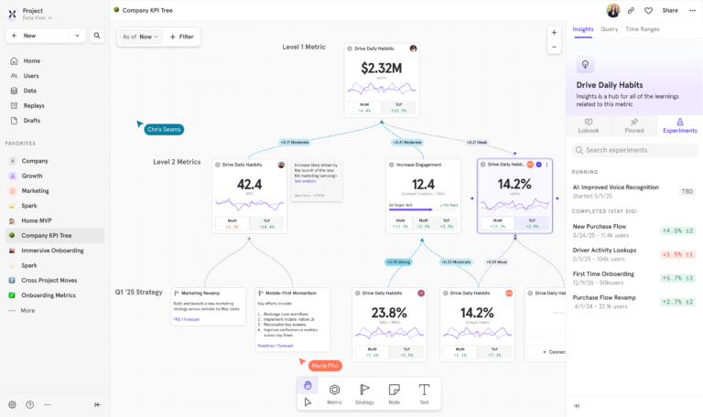The height and width of the screenshot is (417, 703).
Task: Toggle the checkmark on selected 14.2% card
Action: tap(539, 165)
